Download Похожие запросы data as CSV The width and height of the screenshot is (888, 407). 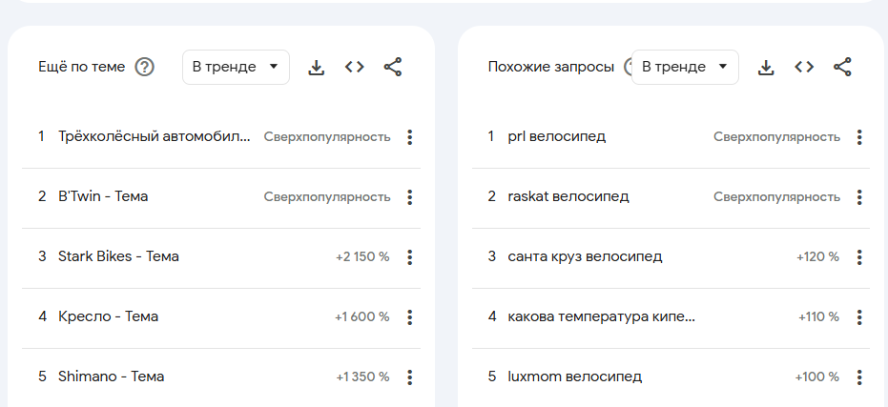click(766, 67)
